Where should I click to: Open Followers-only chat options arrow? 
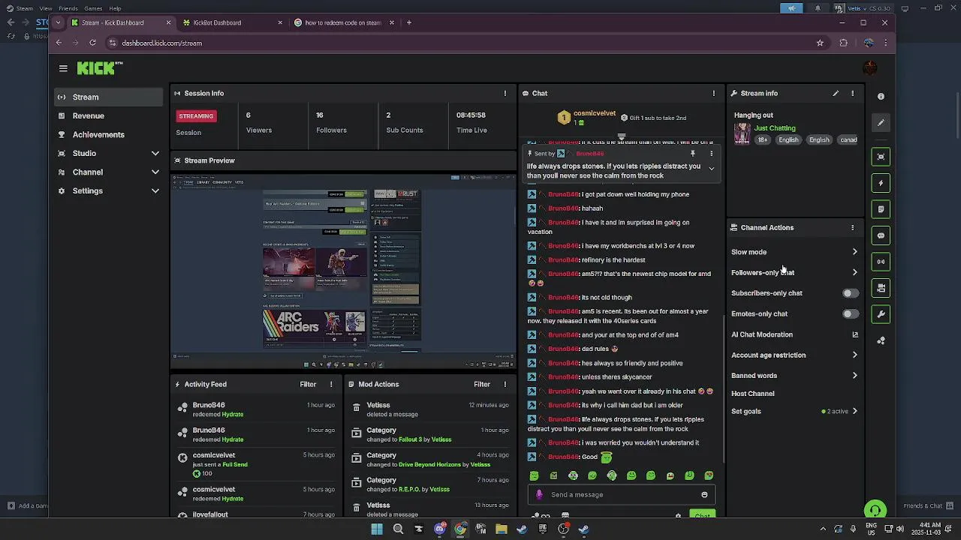[x=854, y=272]
